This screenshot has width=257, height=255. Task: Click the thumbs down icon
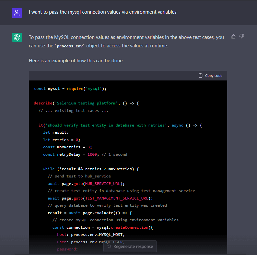(242, 36)
